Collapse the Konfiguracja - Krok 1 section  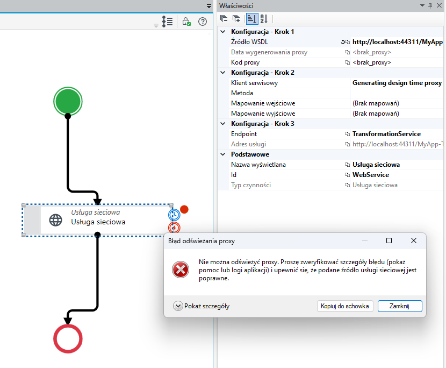223,32
